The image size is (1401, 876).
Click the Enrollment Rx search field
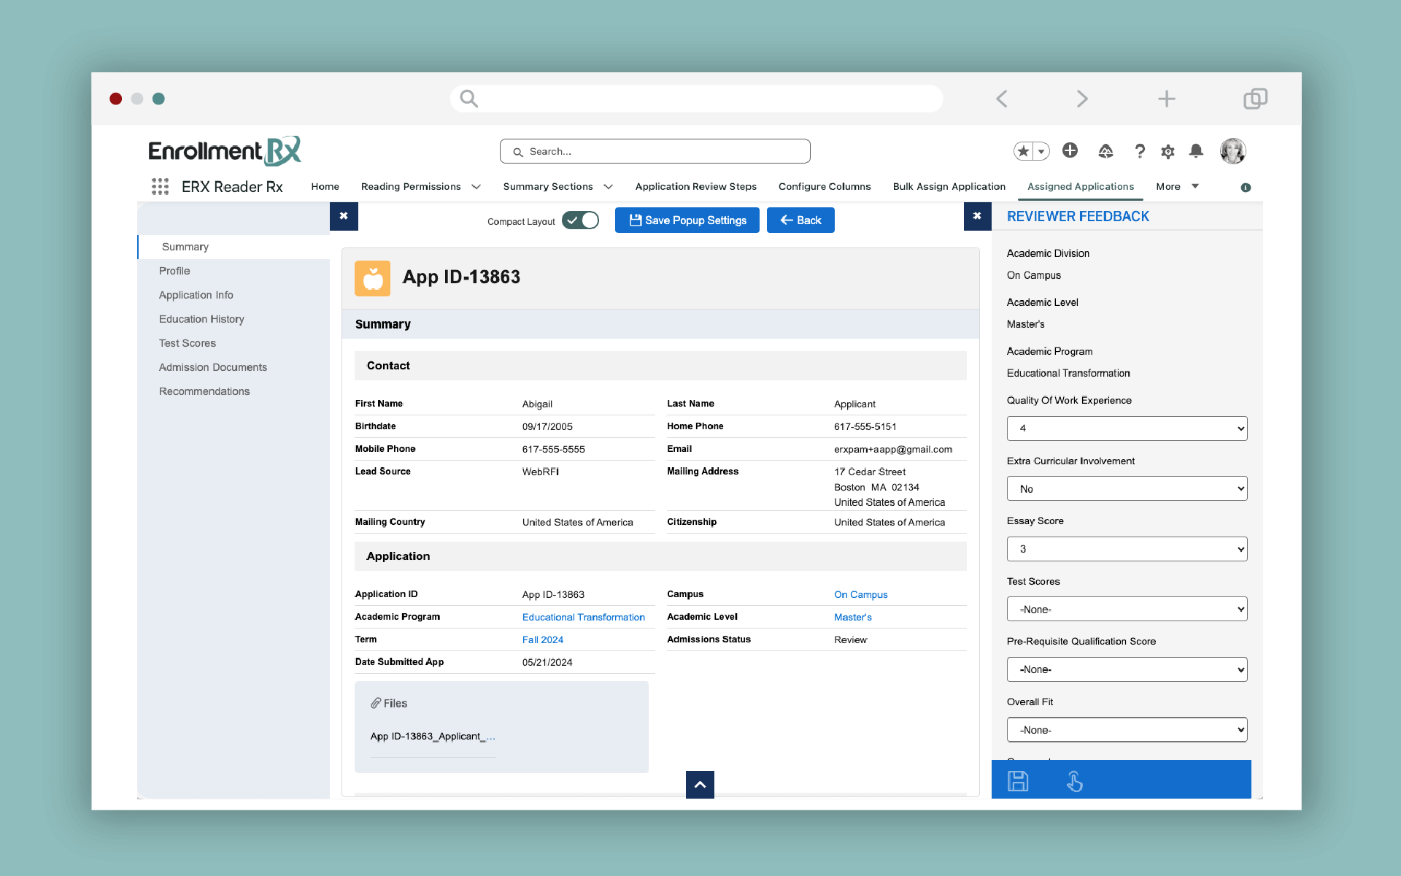655,152
